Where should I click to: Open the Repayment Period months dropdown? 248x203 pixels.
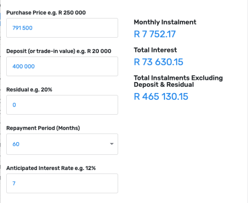(x=62, y=144)
